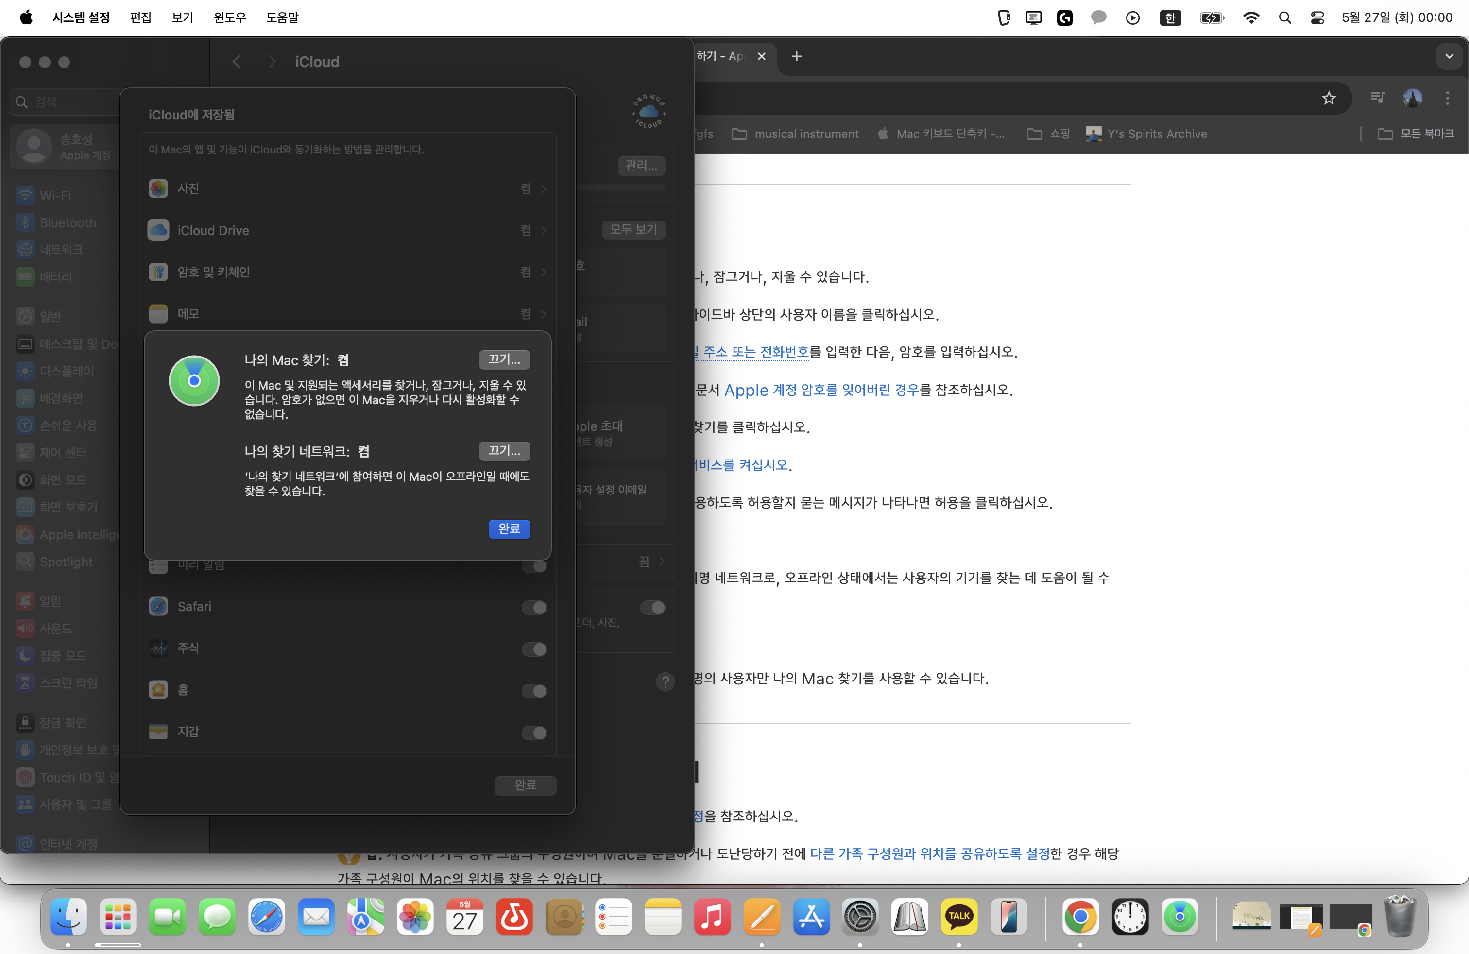The height and width of the screenshot is (954, 1469).
Task: Open Finder from the Dock
Action: click(68, 917)
